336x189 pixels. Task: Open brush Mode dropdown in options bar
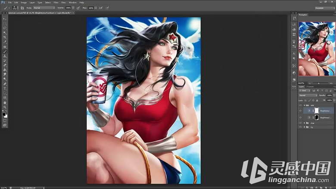(44, 8)
